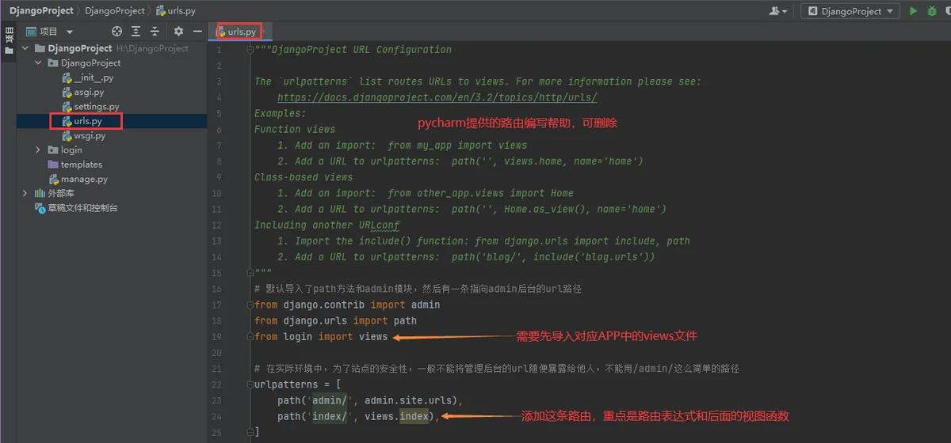Click urls.py in the breadcrumb bar

[176, 10]
